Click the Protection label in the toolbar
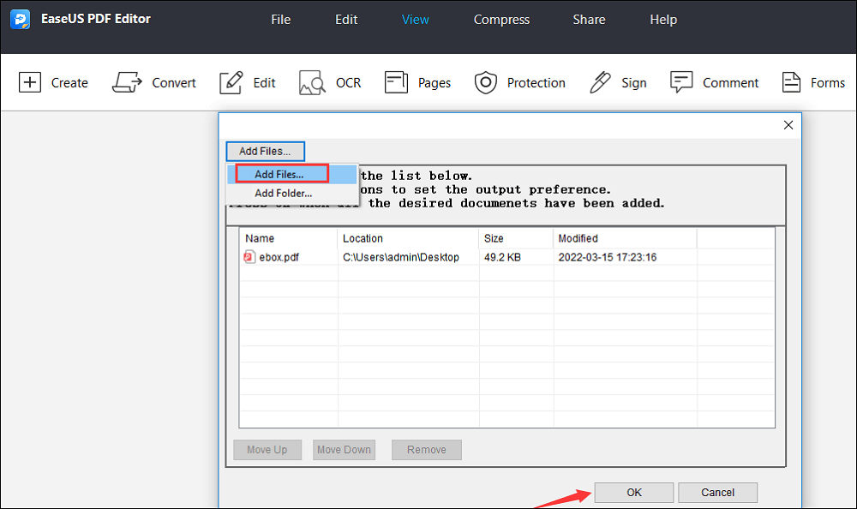The image size is (857, 509). [536, 82]
